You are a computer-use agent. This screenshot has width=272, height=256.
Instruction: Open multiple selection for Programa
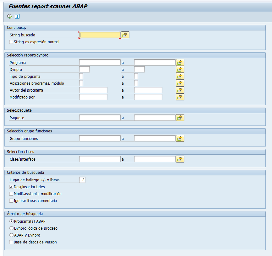(x=180, y=62)
